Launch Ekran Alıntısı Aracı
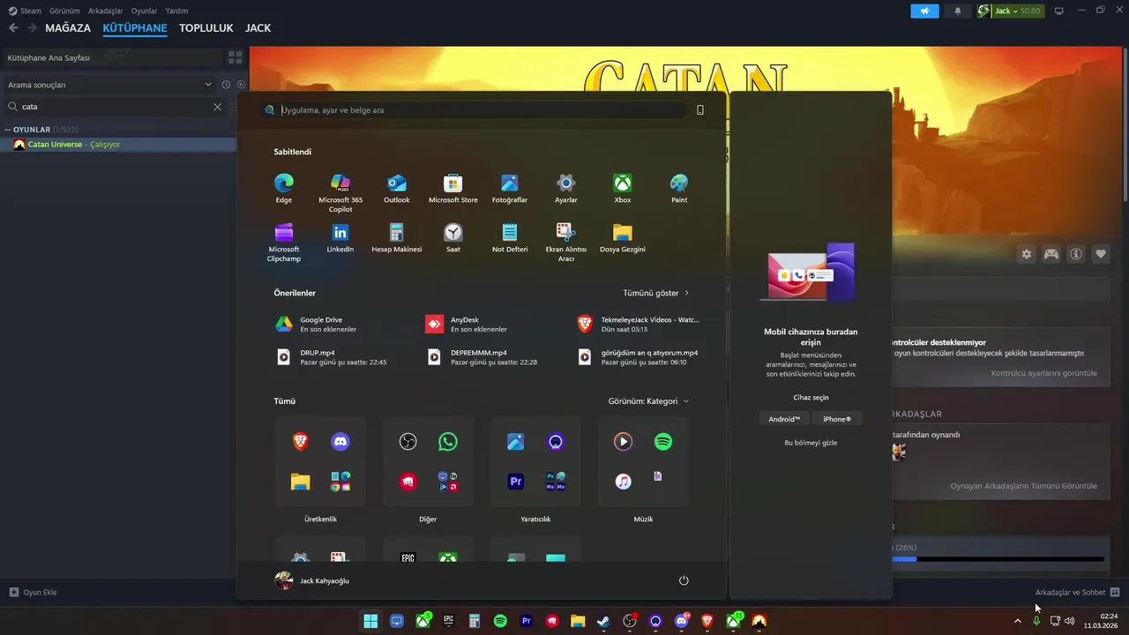The width and height of the screenshot is (1129, 635). 566,242
